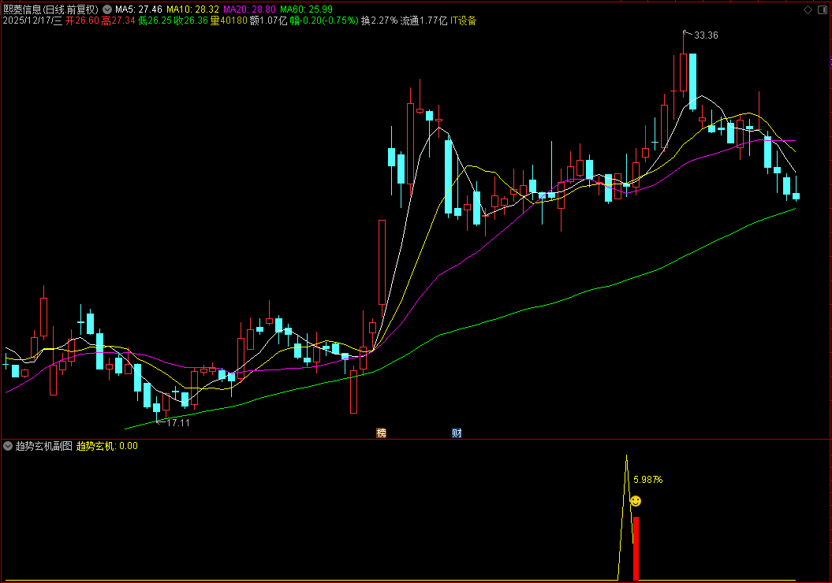Viewport: 832px width, 583px height.
Task: Click the 换2.27% turnover rate value
Action: coord(379,20)
